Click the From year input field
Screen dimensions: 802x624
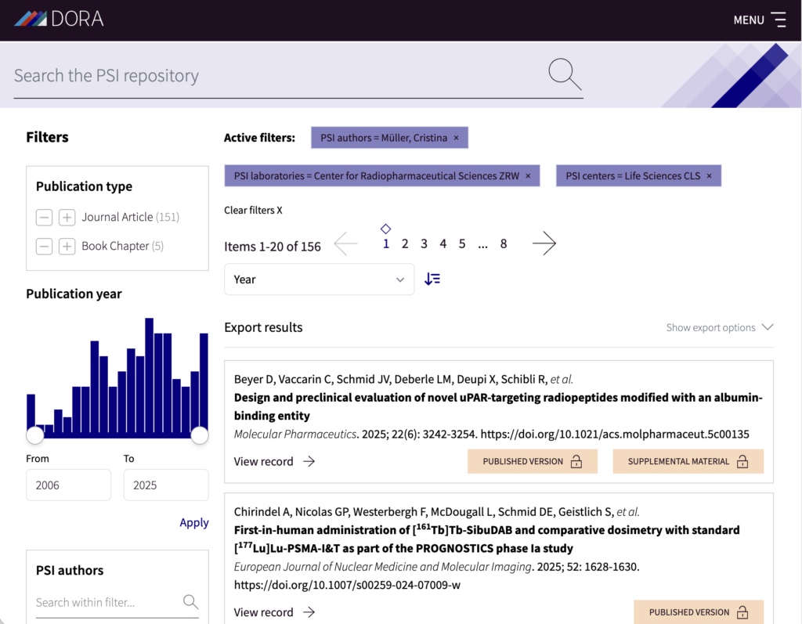click(69, 485)
